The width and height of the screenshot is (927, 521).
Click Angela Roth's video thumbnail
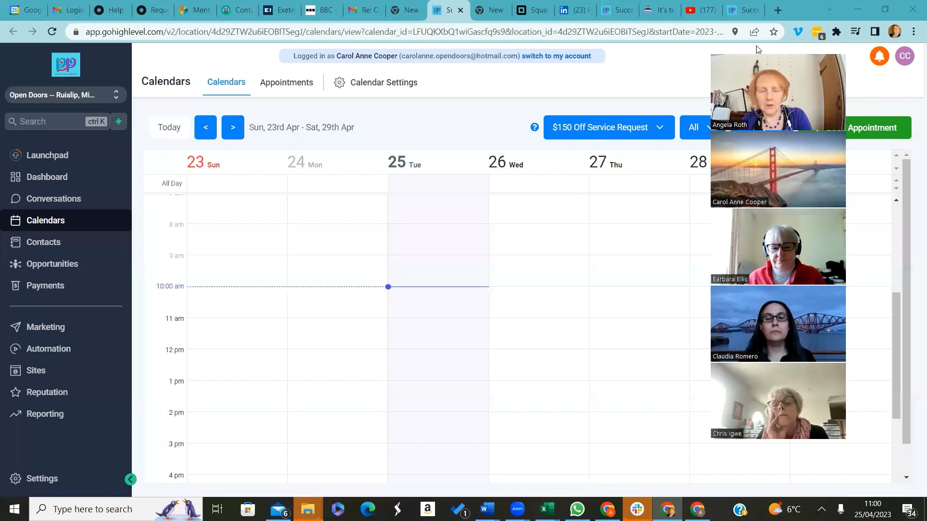[x=778, y=92]
